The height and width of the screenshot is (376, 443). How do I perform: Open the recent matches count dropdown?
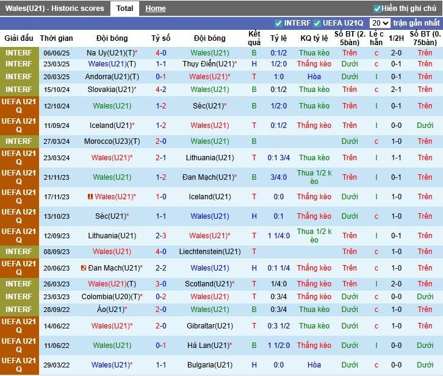pos(380,23)
